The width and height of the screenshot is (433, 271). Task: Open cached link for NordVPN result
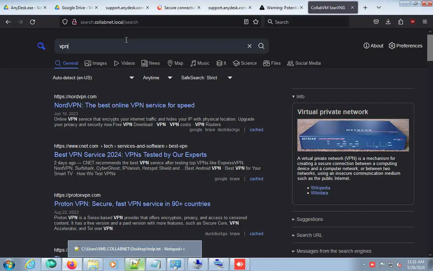pos(256,130)
